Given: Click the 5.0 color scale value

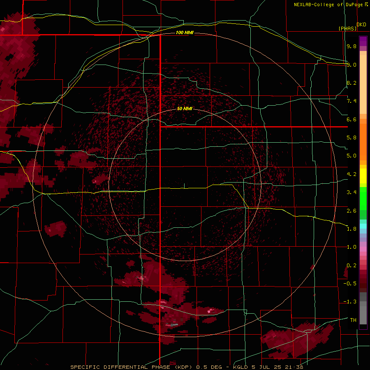Looking at the screenshot, I should tap(351, 156).
